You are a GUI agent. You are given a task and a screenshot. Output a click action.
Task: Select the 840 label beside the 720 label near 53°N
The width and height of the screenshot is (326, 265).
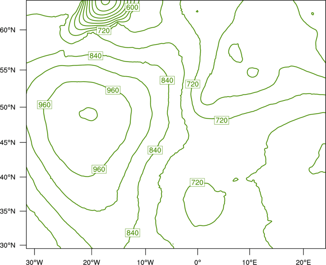tap(167, 80)
